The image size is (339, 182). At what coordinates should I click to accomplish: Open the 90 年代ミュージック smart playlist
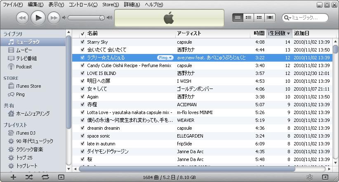point(31,141)
